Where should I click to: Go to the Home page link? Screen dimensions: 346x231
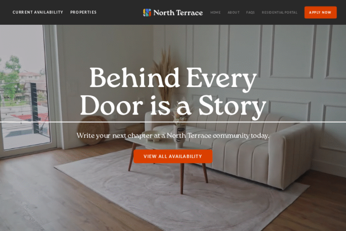coord(215,12)
